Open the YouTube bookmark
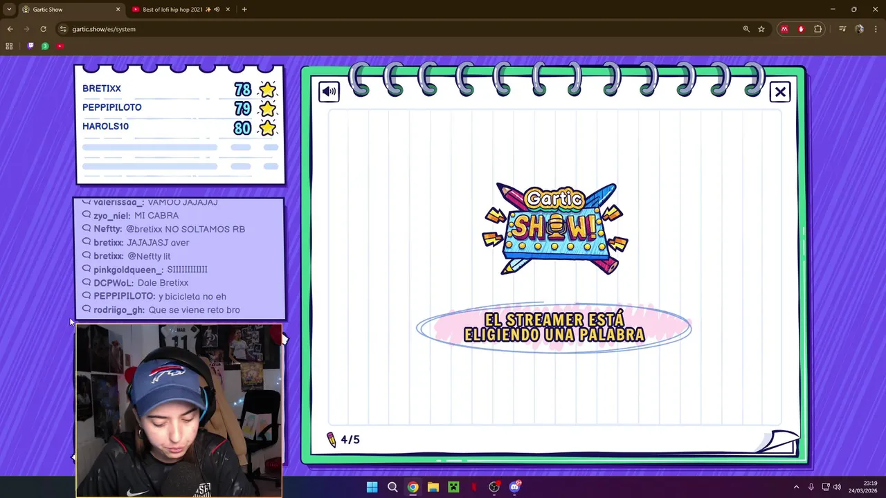 click(60, 46)
